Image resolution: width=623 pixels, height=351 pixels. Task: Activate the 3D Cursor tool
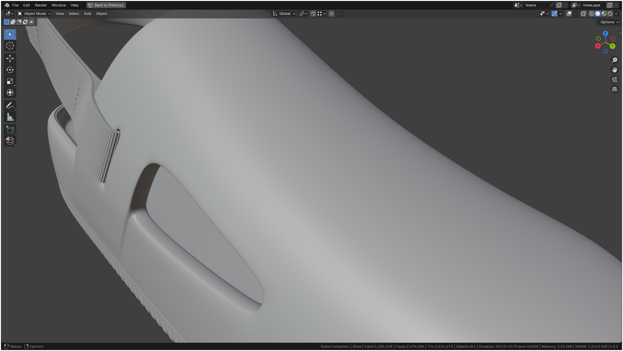(x=10, y=46)
